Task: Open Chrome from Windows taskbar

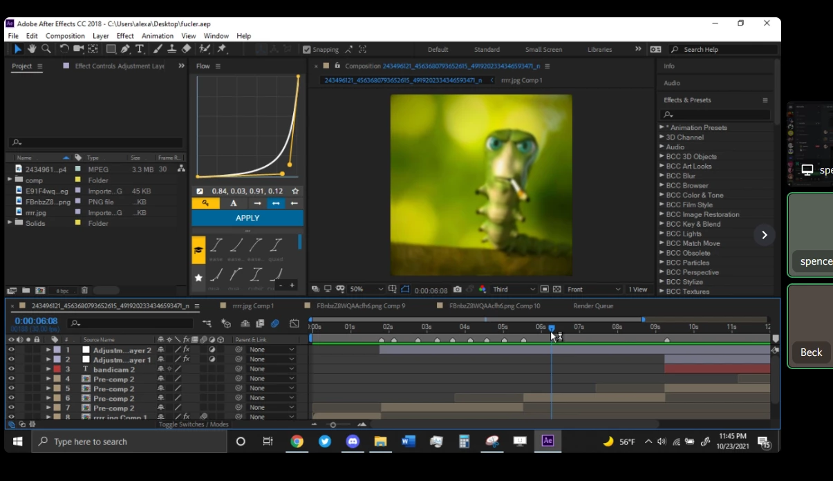Action: [297, 442]
